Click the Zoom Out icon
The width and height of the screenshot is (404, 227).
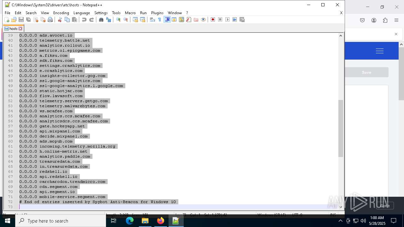point(126,20)
